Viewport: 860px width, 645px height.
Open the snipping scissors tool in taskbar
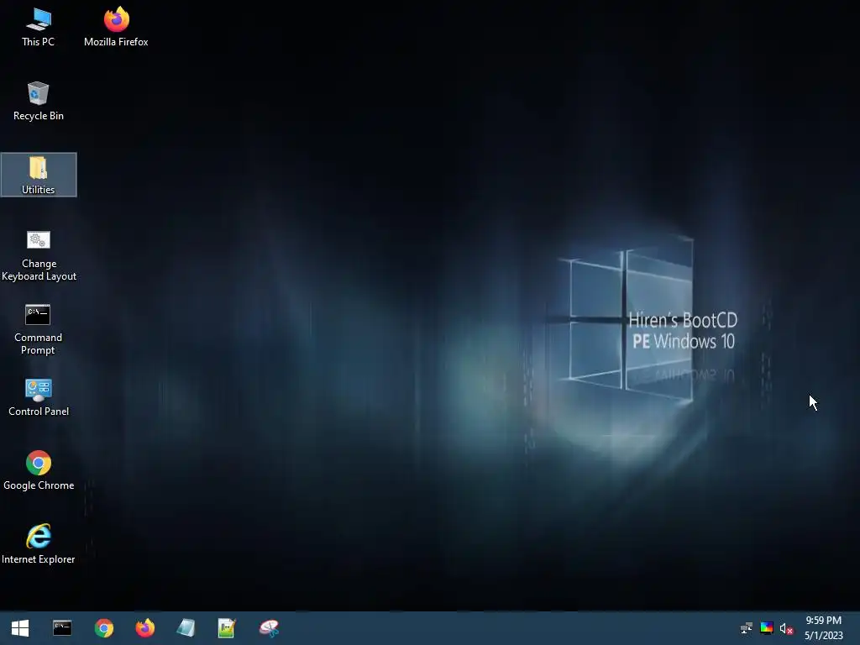[269, 628]
